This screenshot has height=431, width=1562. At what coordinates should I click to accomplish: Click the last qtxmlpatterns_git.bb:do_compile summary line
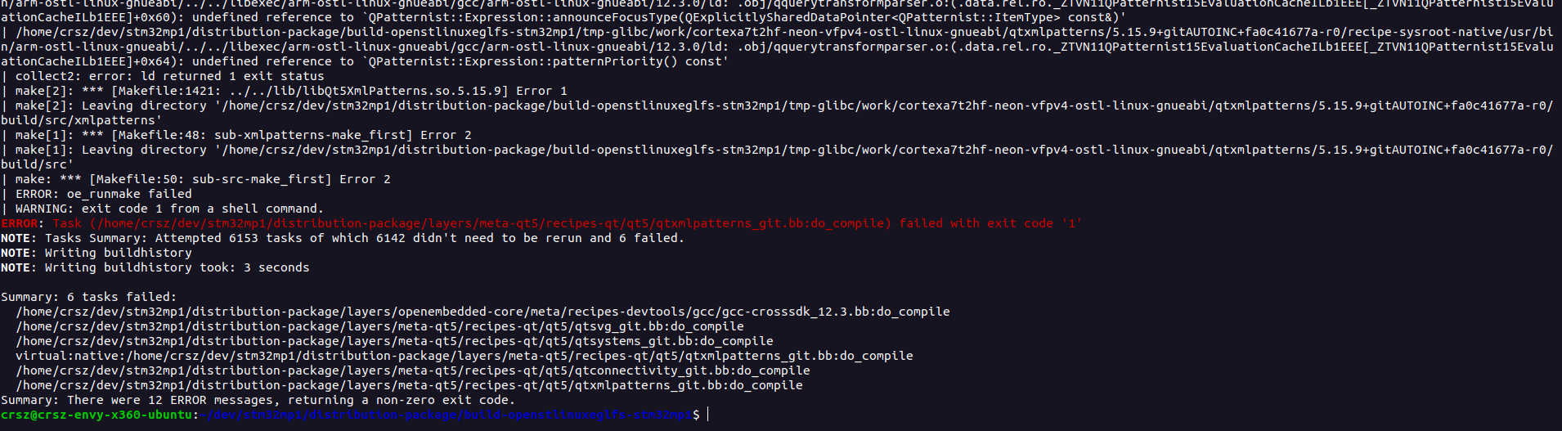409,385
